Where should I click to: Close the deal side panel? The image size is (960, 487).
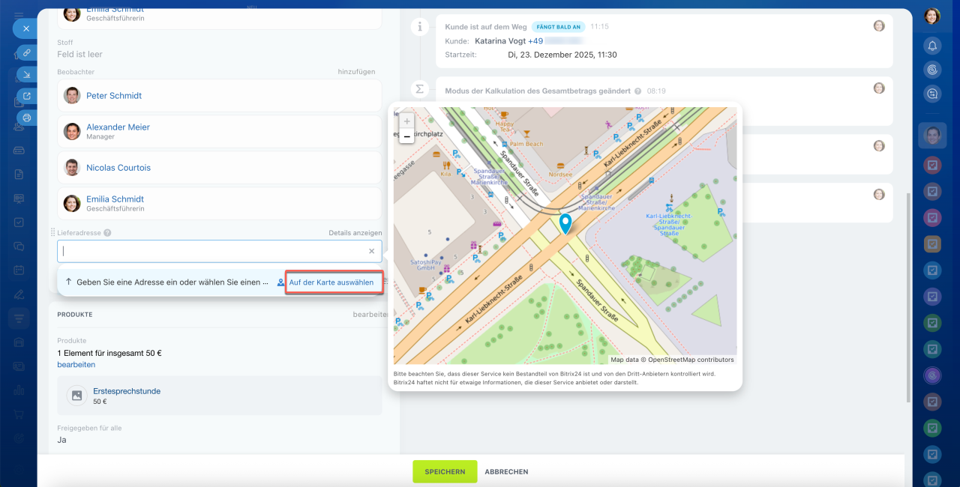pos(25,28)
